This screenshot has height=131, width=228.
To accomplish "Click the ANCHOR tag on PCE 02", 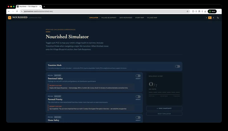I will coord(58,96).
